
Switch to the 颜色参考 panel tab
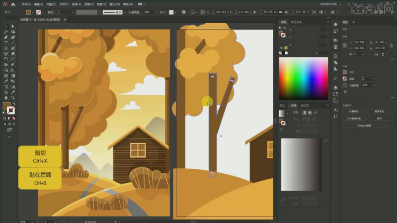[297, 22]
